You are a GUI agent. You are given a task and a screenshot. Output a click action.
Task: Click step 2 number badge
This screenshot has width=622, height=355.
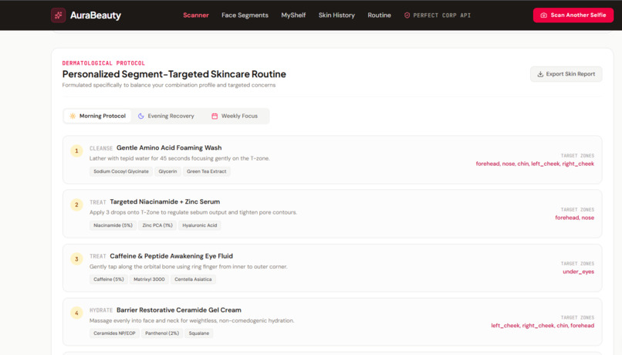point(76,205)
